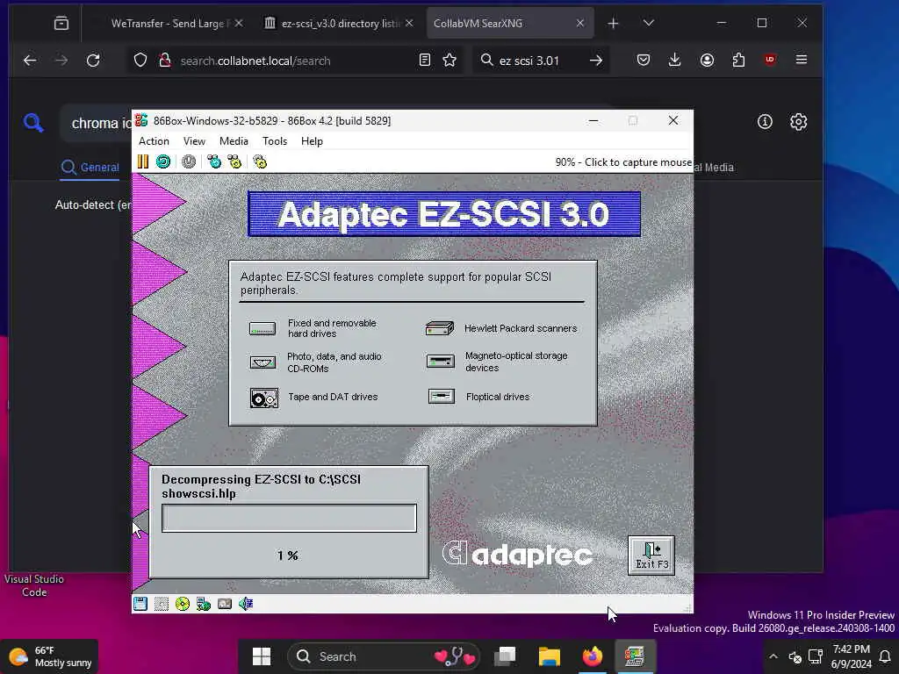Open the Help menu in 86Box
The image size is (899, 674).
pyautogui.click(x=312, y=141)
